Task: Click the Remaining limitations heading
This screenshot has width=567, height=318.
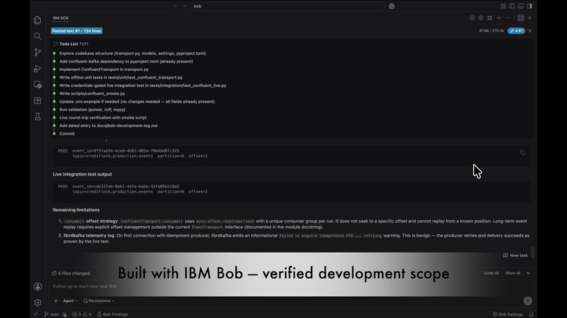Action: pyautogui.click(x=76, y=210)
